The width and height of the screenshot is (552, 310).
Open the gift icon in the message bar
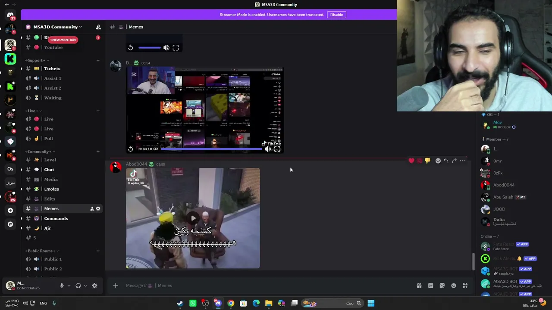(419, 285)
